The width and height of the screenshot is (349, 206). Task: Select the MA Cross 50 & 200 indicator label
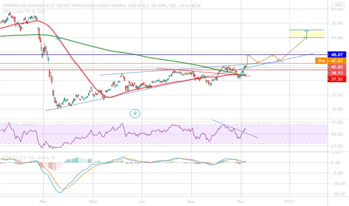[x=24, y=11]
